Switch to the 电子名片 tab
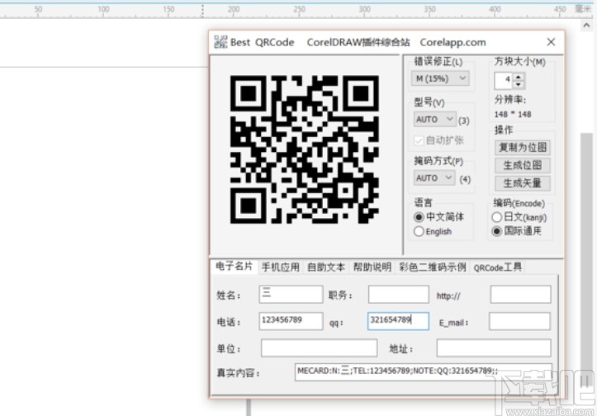Image resolution: width=597 pixels, height=416 pixels. coord(235,266)
